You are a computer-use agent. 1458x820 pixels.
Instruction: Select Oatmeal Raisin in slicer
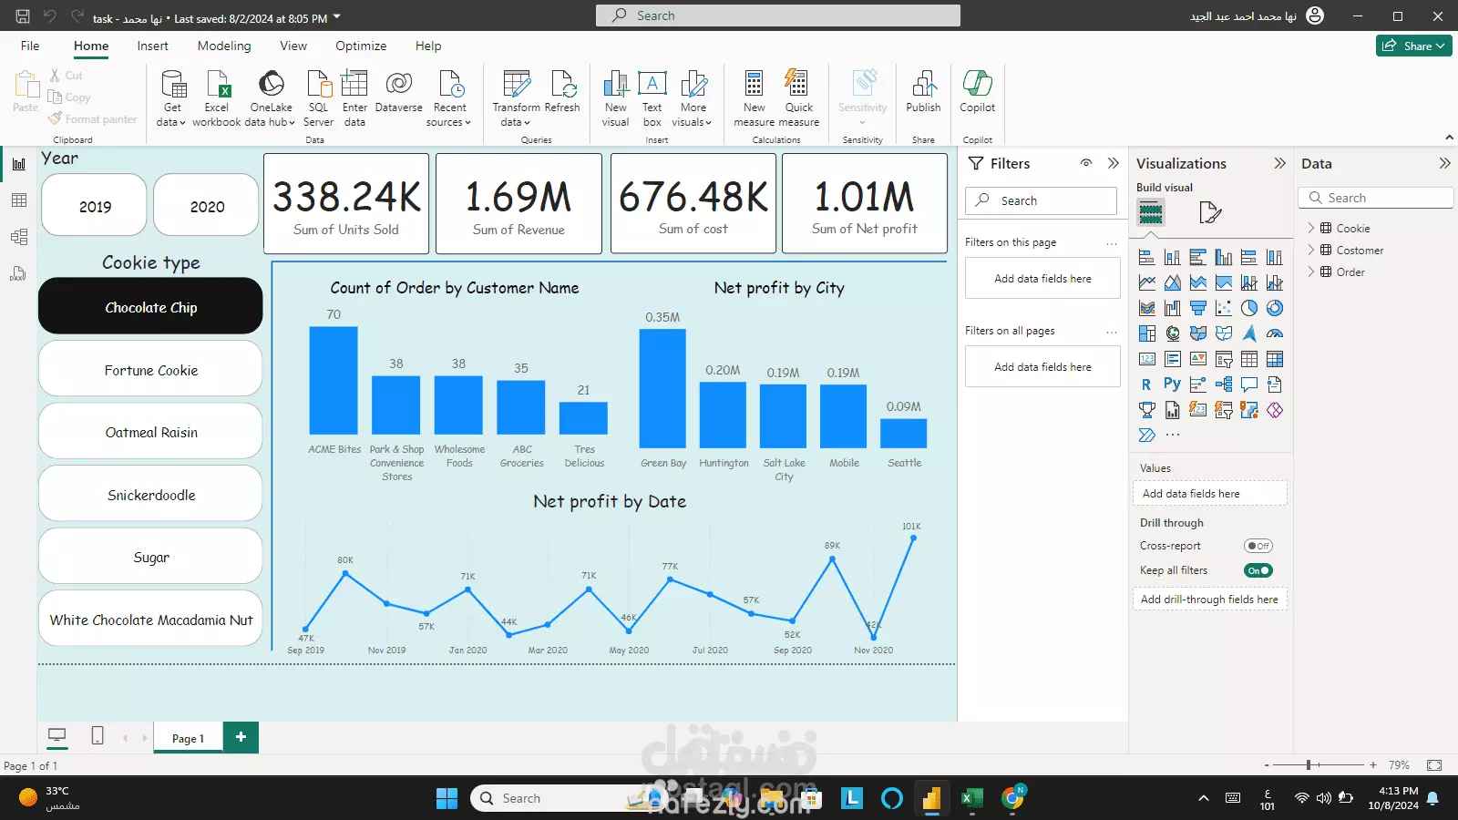(x=150, y=431)
